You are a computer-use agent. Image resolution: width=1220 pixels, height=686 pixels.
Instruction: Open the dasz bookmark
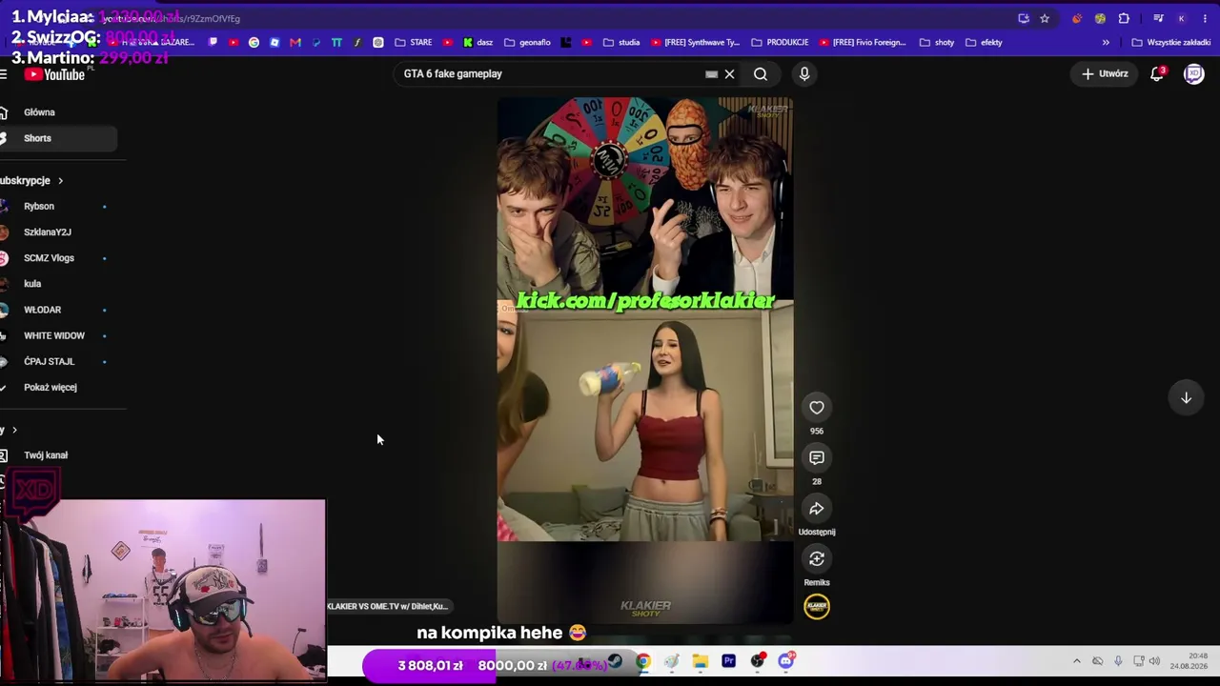click(x=478, y=42)
